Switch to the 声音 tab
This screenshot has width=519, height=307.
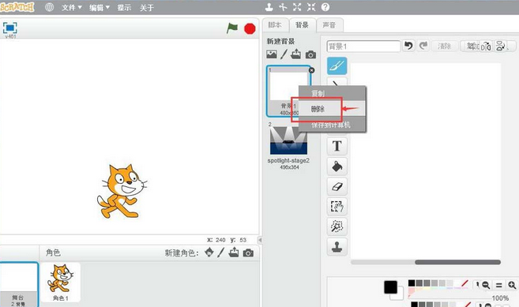pyautogui.click(x=329, y=25)
